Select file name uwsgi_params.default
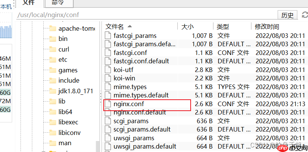This screenshot has height=152, width=308. (145, 147)
